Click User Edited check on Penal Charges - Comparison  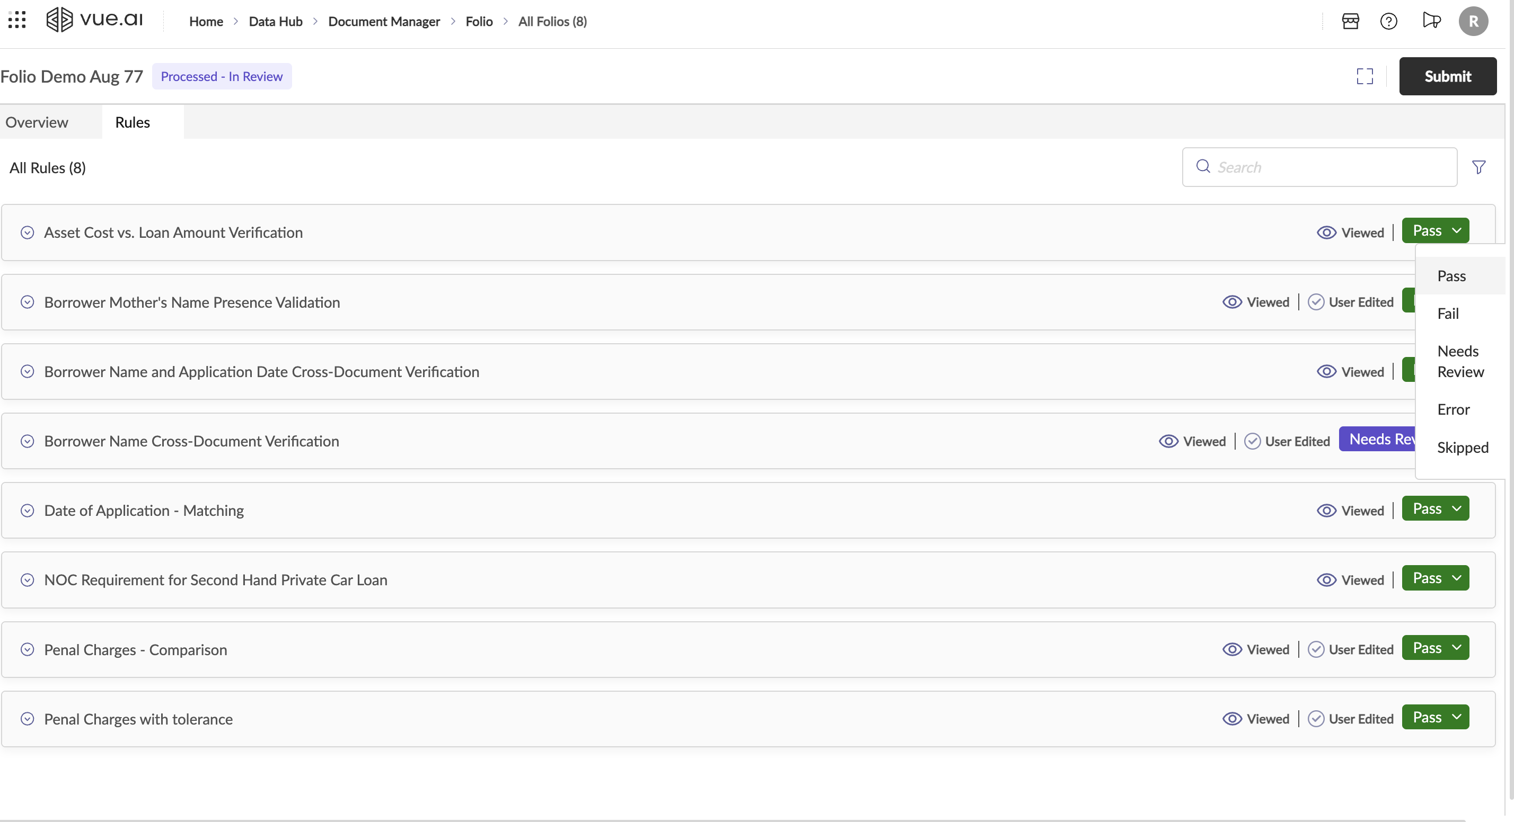click(1316, 649)
